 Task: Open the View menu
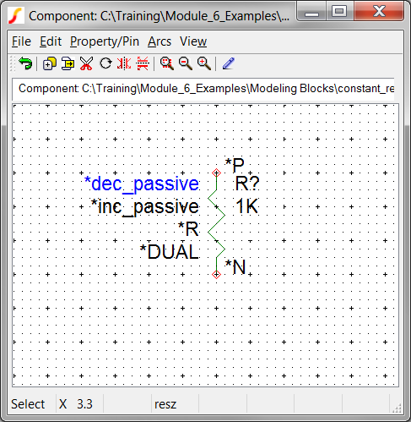[193, 41]
